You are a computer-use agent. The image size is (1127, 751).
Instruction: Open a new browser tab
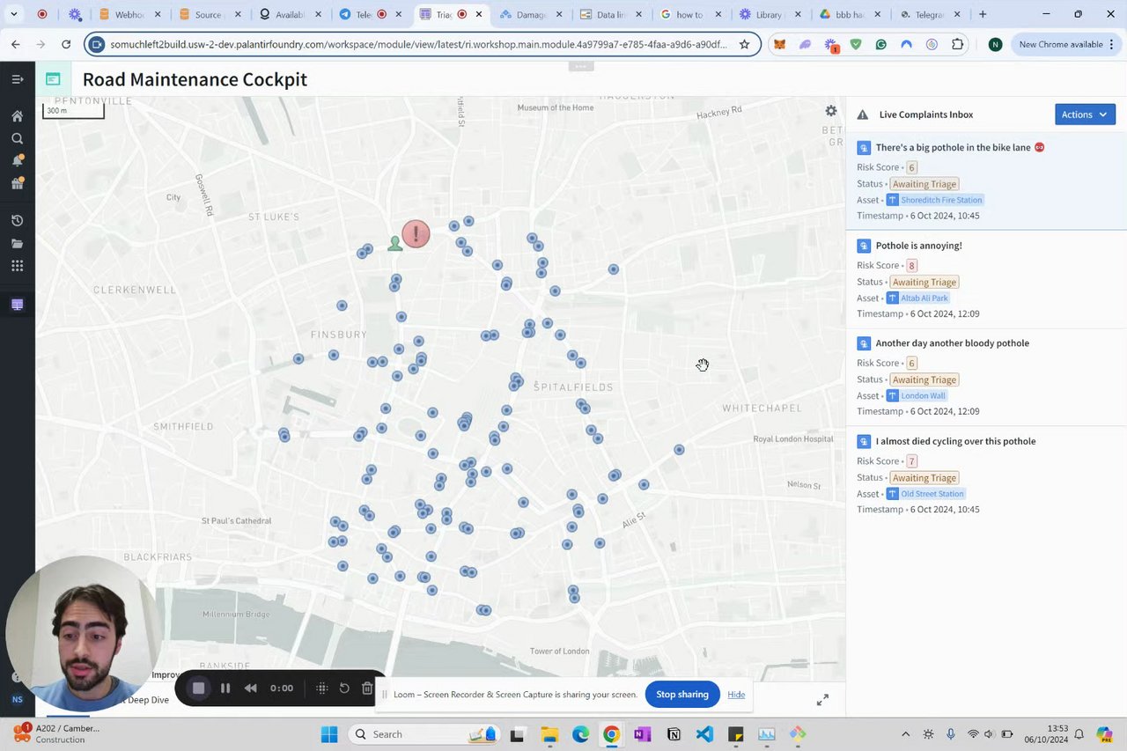coord(983,15)
